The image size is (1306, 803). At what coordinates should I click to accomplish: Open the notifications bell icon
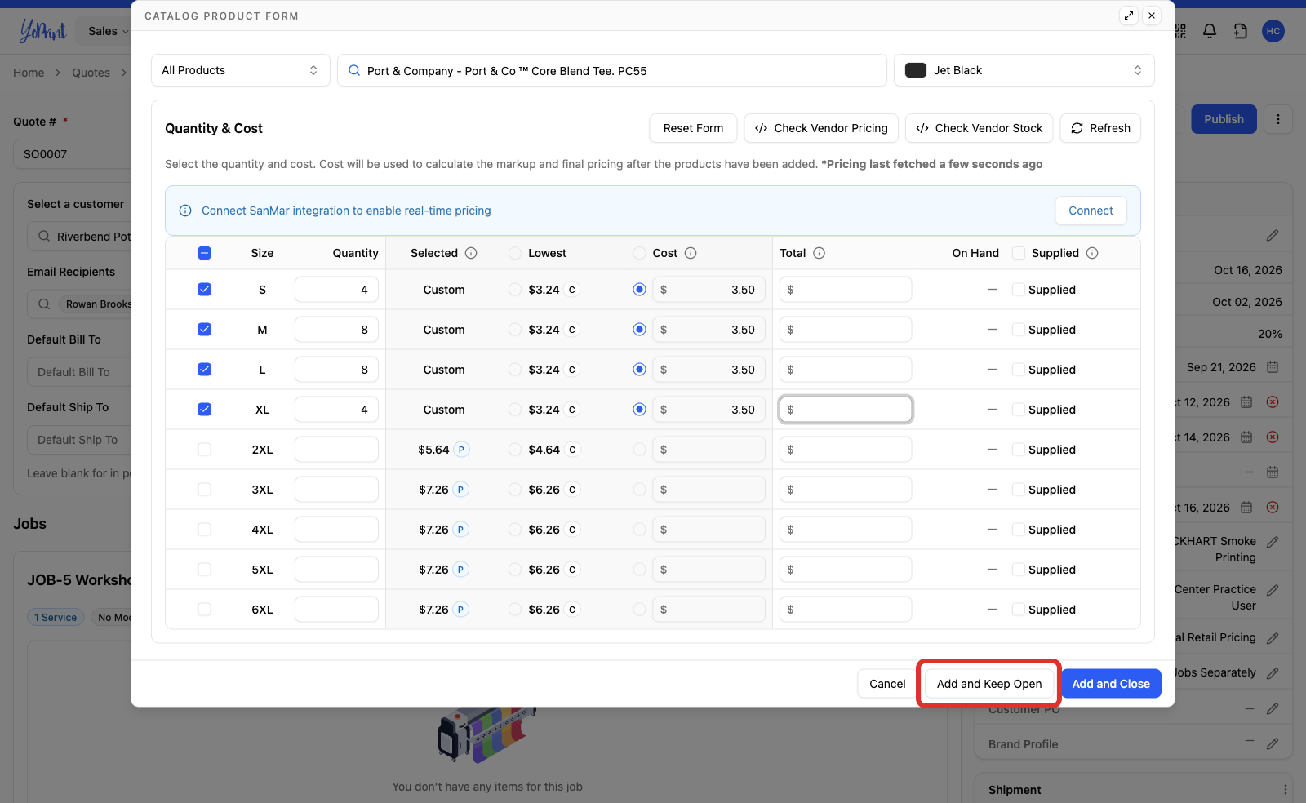click(1210, 31)
